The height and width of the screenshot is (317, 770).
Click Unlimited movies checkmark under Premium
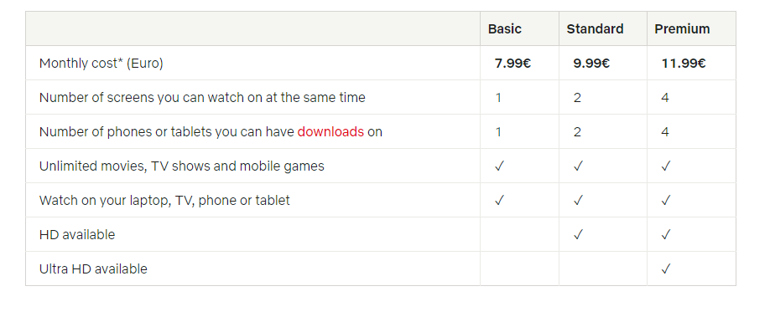665,166
